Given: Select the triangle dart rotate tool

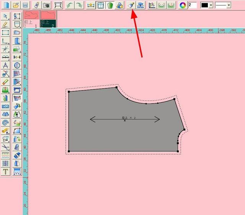Looking at the screenshot, I should coord(5,139).
